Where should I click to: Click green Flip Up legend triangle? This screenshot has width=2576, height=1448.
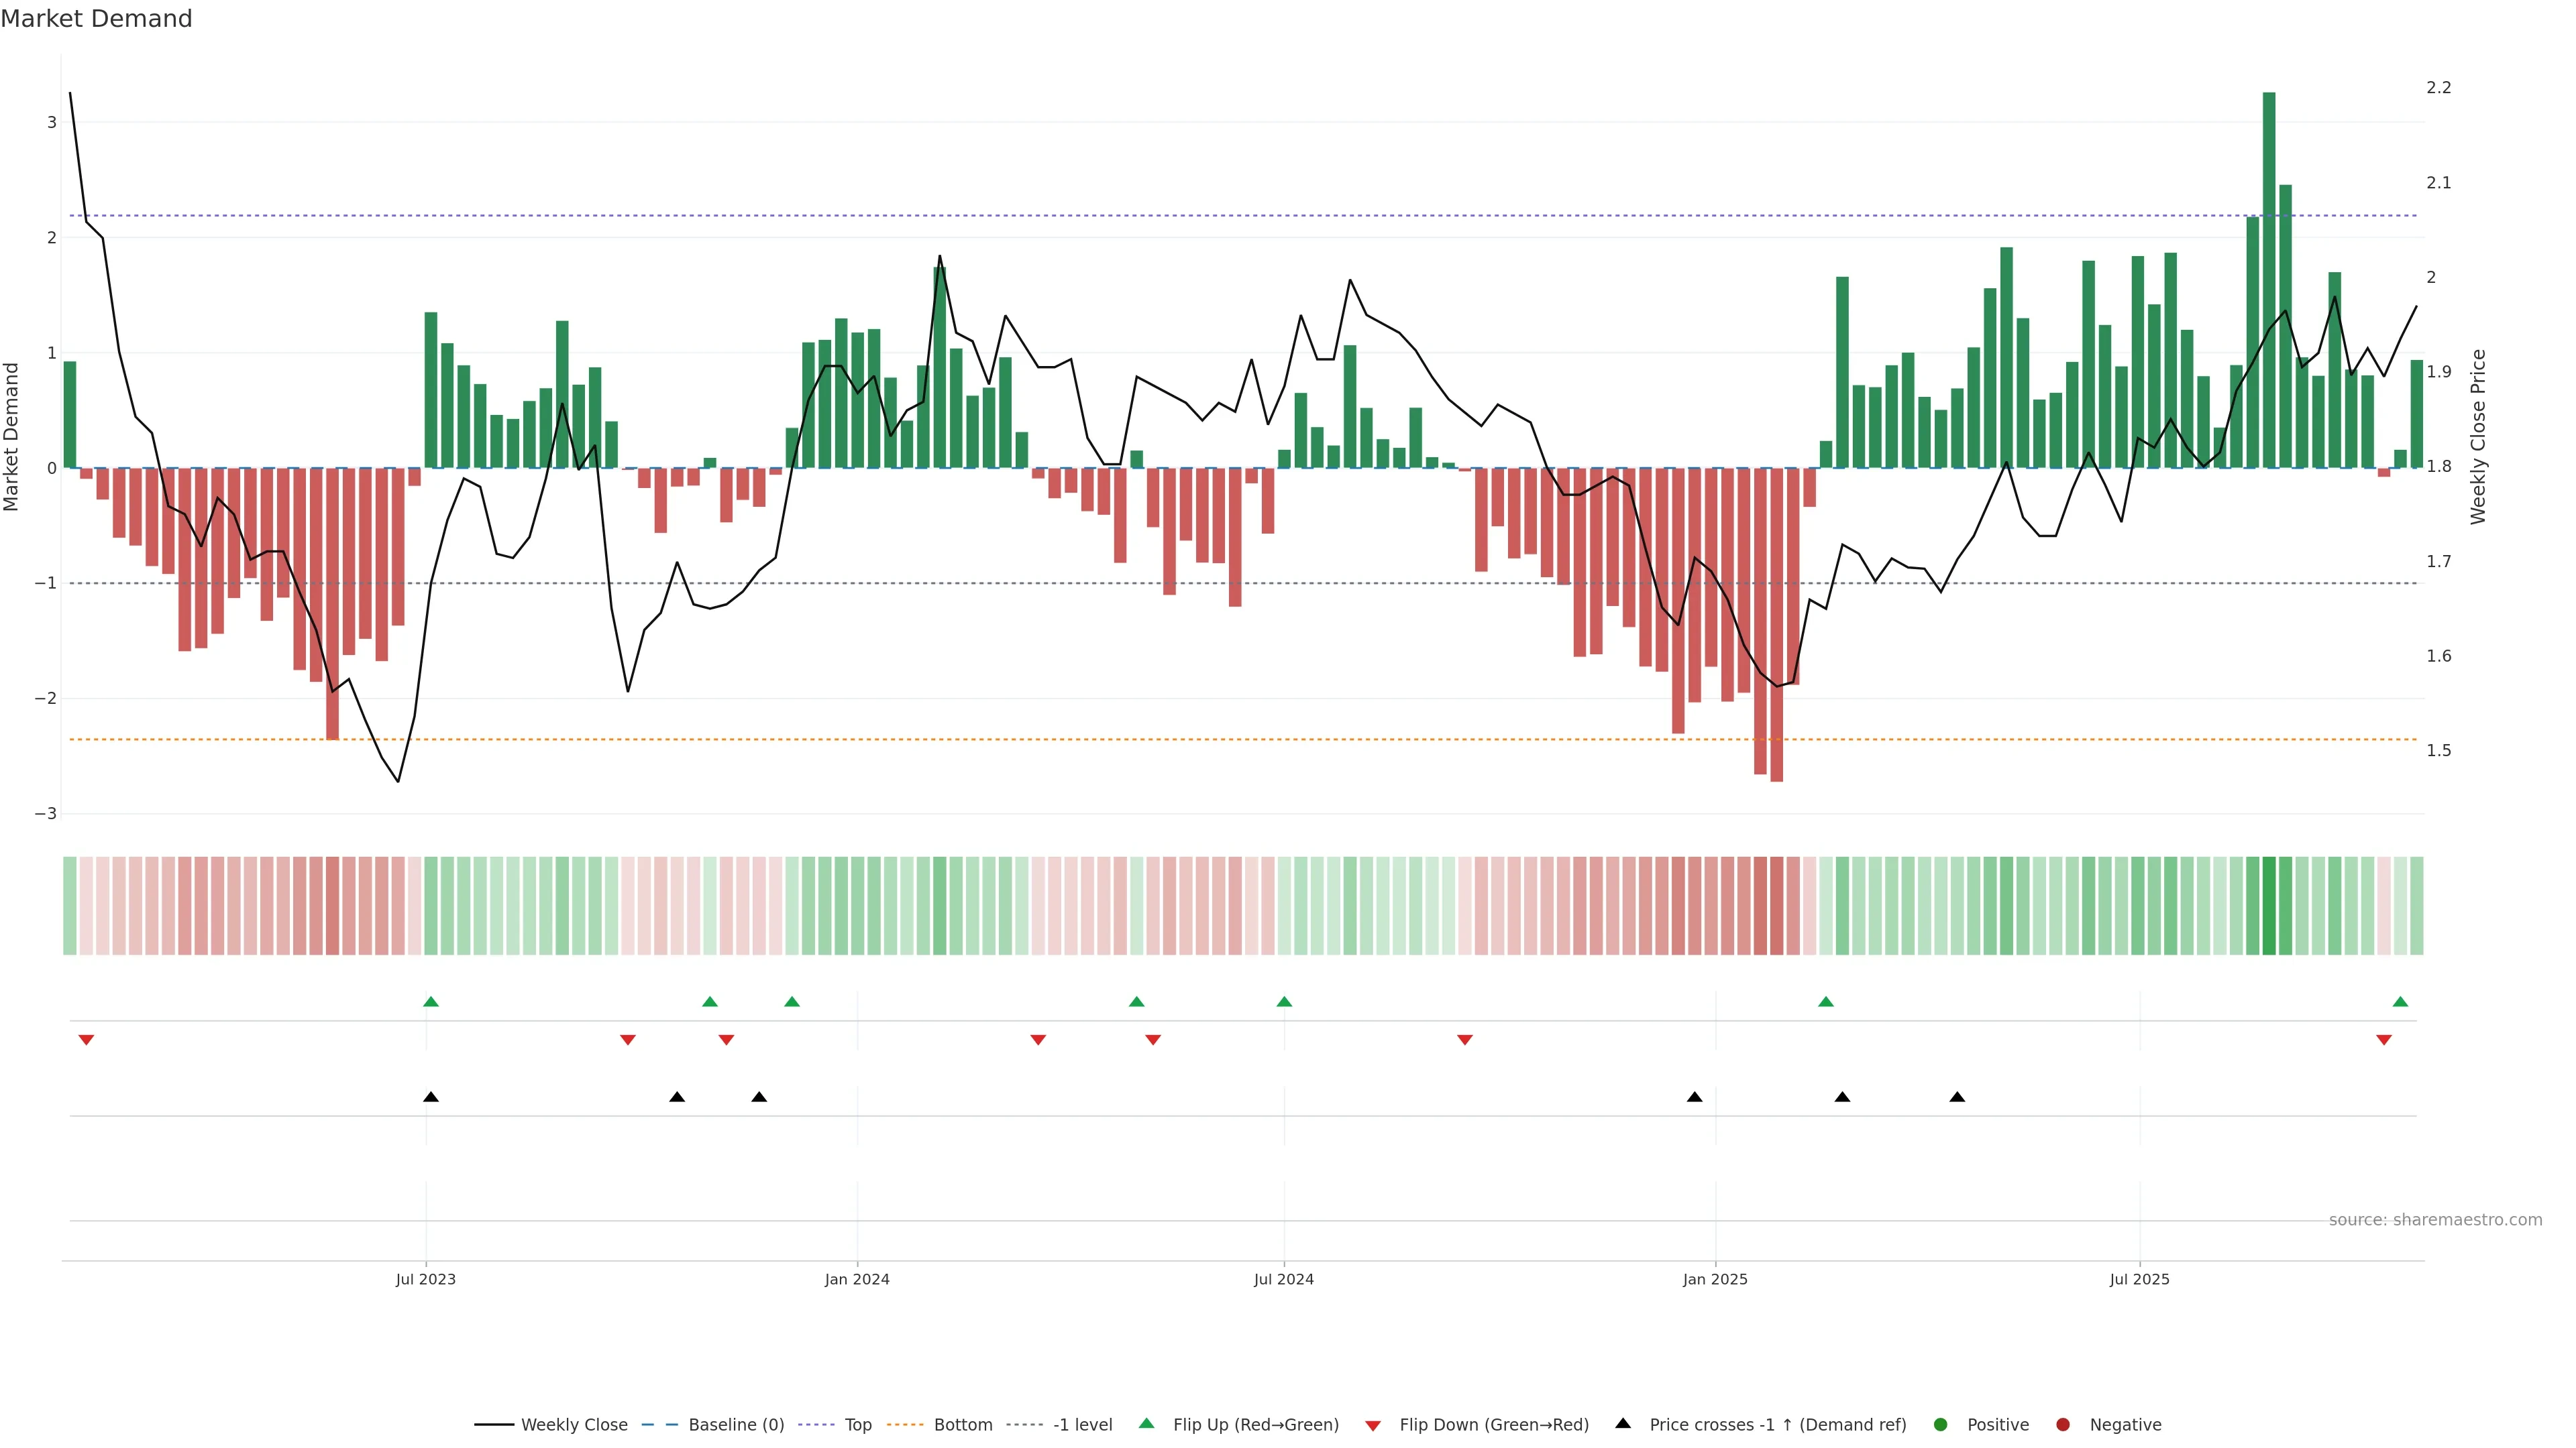[x=1147, y=1424]
